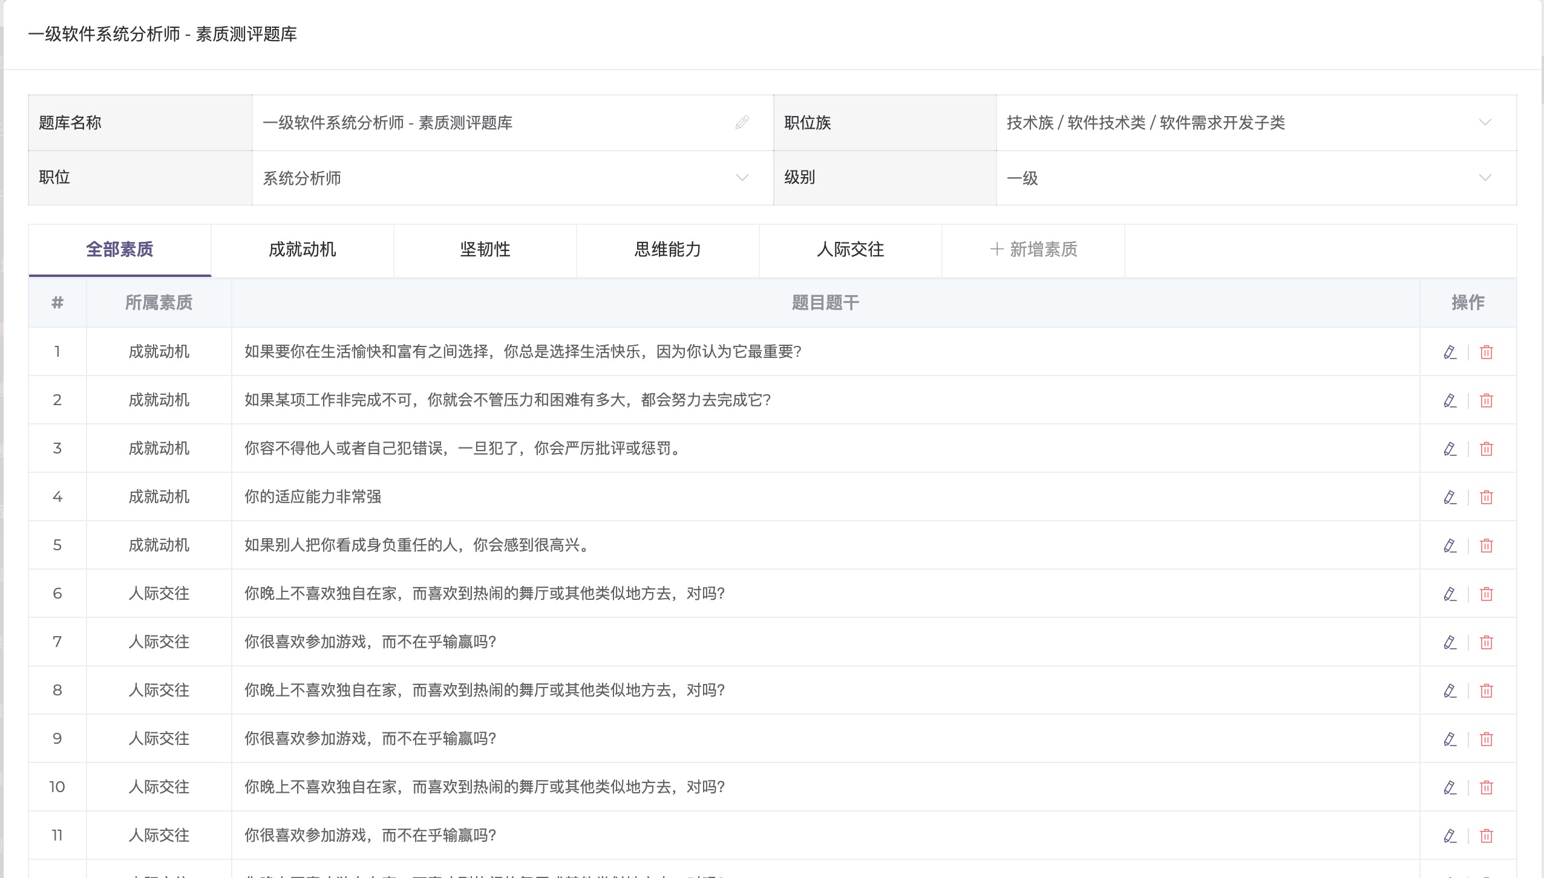The width and height of the screenshot is (1544, 878).
Task: Edit question row 1
Action: tap(1450, 352)
